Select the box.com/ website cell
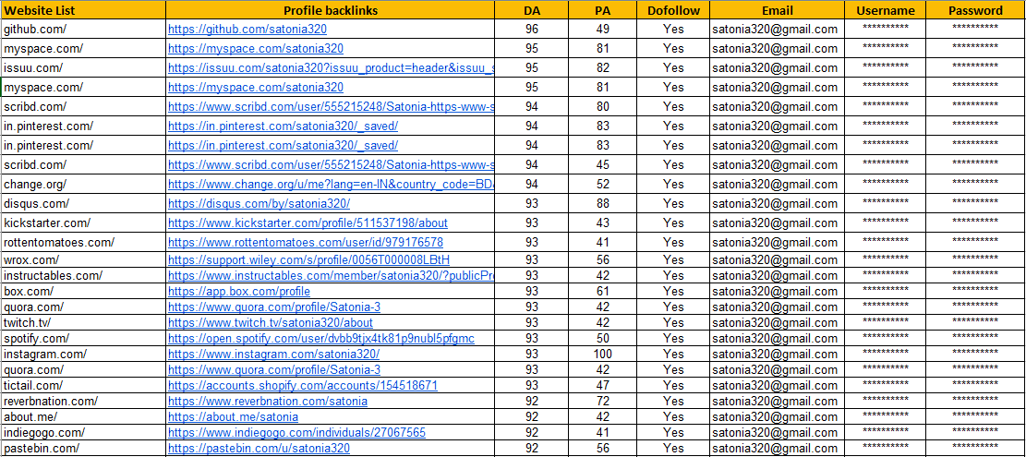The width and height of the screenshot is (1026, 457). coord(83,292)
